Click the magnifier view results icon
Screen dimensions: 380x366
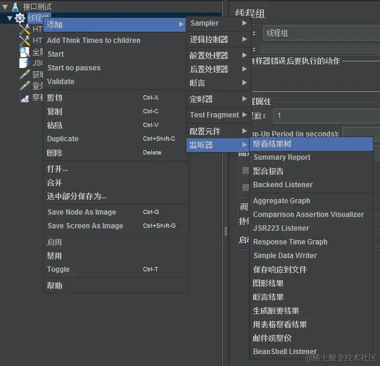pos(24,52)
